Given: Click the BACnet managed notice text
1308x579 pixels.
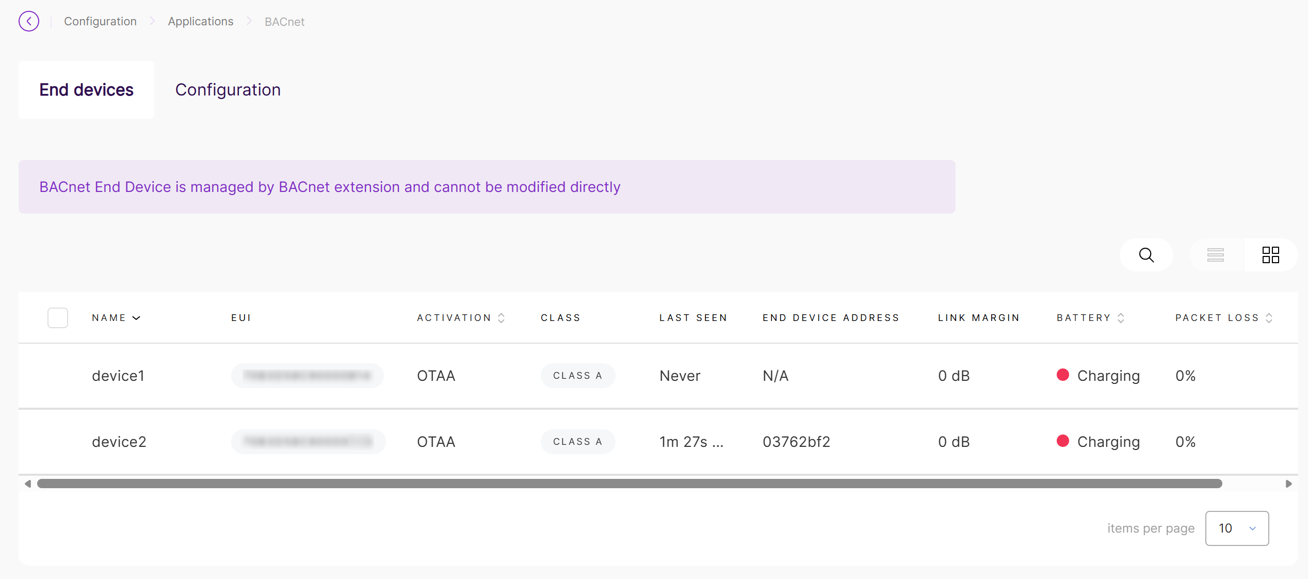Looking at the screenshot, I should 330,187.
